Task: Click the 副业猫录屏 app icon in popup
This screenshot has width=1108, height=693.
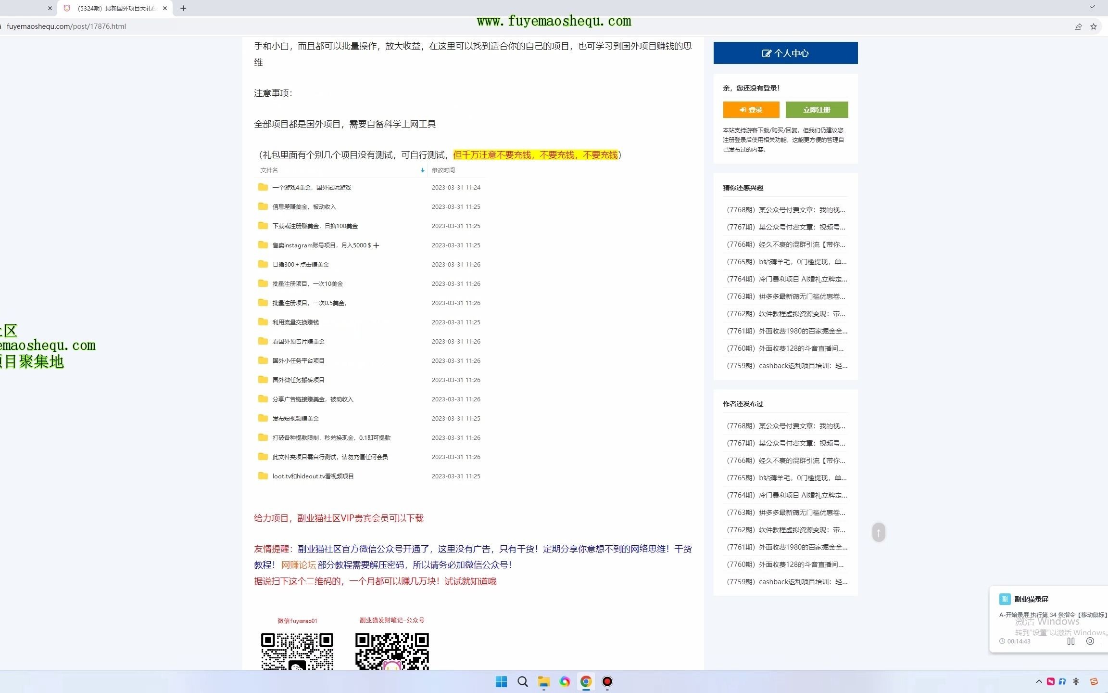Action: 1005,599
